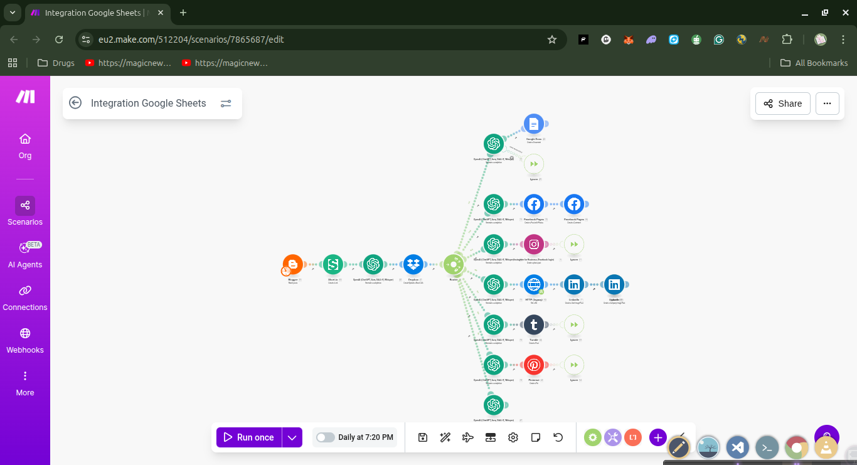
Task: Open scenario options via the three-dot menu
Action: coord(827,103)
